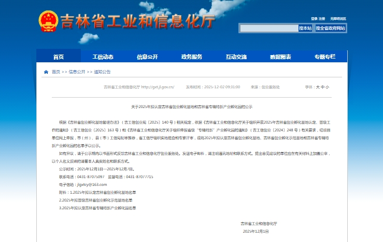This screenshot has width=383, height=242.
Task: Click the publish time 2025-12-02 09:31:00
Action: [x=222, y=87]
